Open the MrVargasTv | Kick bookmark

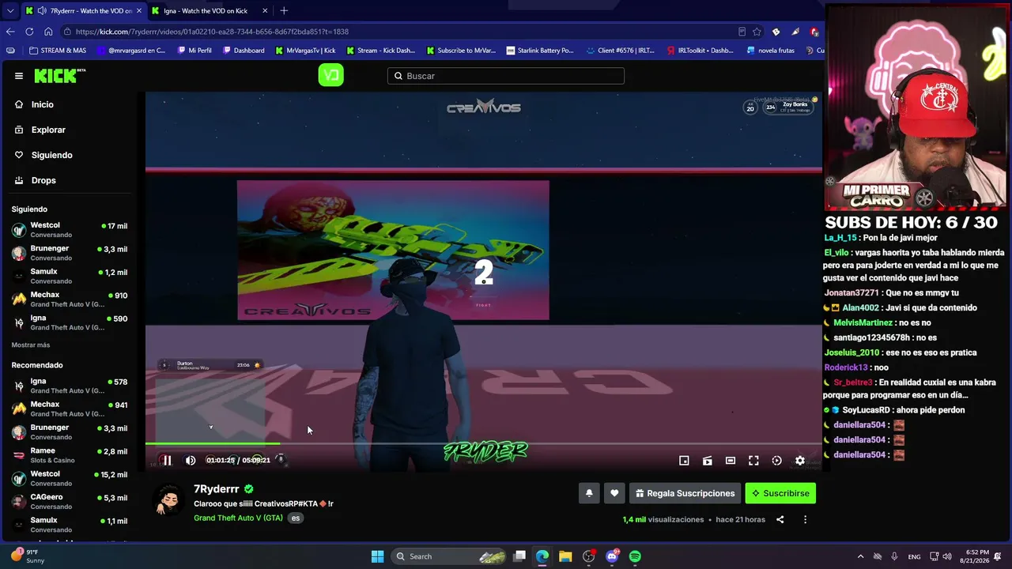pyautogui.click(x=305, y=51)
